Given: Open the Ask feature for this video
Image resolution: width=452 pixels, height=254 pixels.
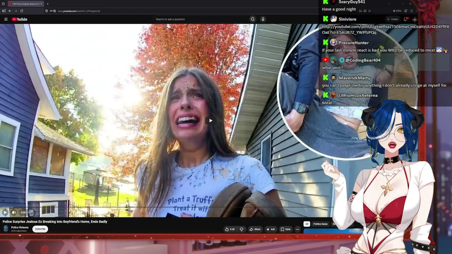Looking at the screenshot, I should click(x=270, y=229).
